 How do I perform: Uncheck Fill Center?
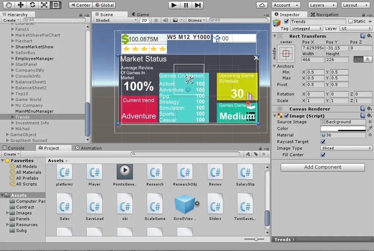(x=323, y=155)
